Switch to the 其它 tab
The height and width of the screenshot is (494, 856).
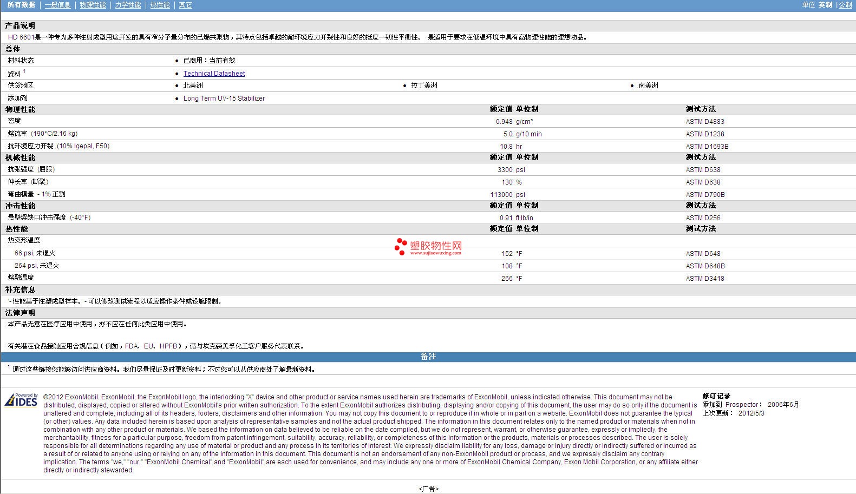pyautogui.click(x=185, y=5)
